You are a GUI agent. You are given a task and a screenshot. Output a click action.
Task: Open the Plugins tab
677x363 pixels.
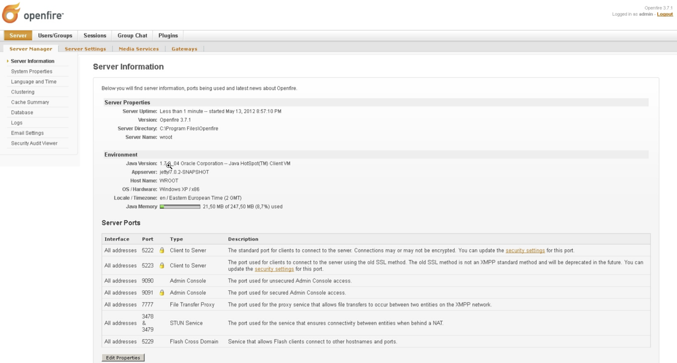click(168, 36)
